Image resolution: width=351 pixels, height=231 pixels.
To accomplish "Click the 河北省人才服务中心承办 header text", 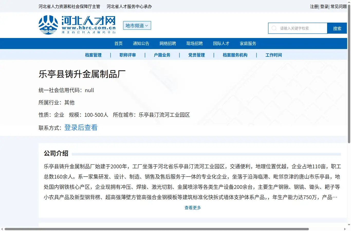I will tap(129, 6).
